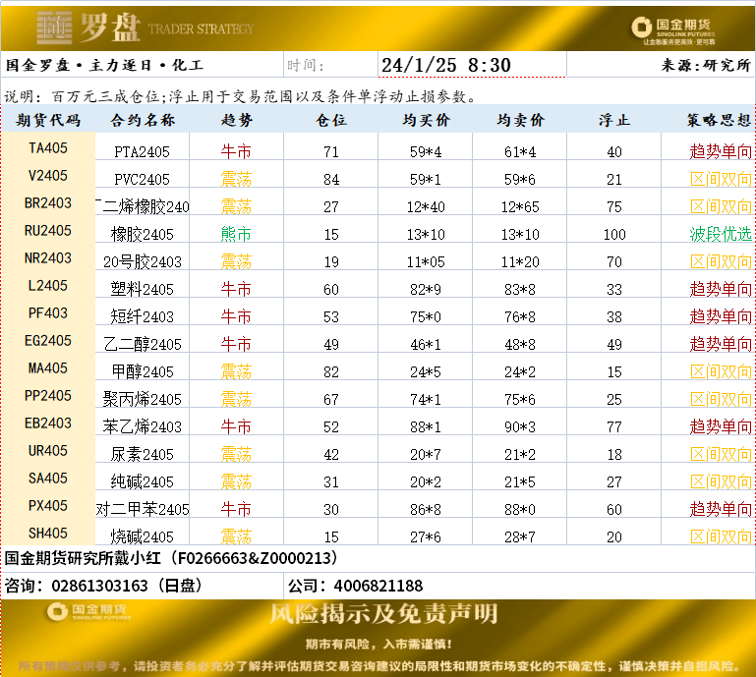Click the 来源:研究所 source label
The width and height of the screenshot is (756, 677).
(x=706, y=65)
